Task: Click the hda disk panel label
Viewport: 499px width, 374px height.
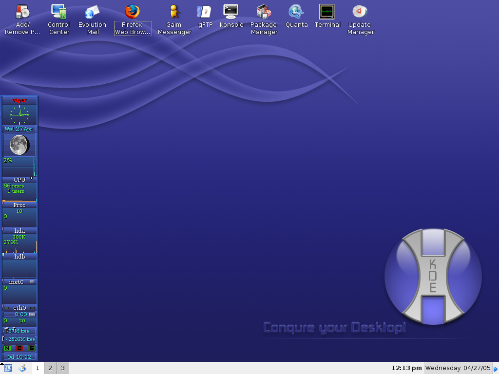Action: [19, 231]
